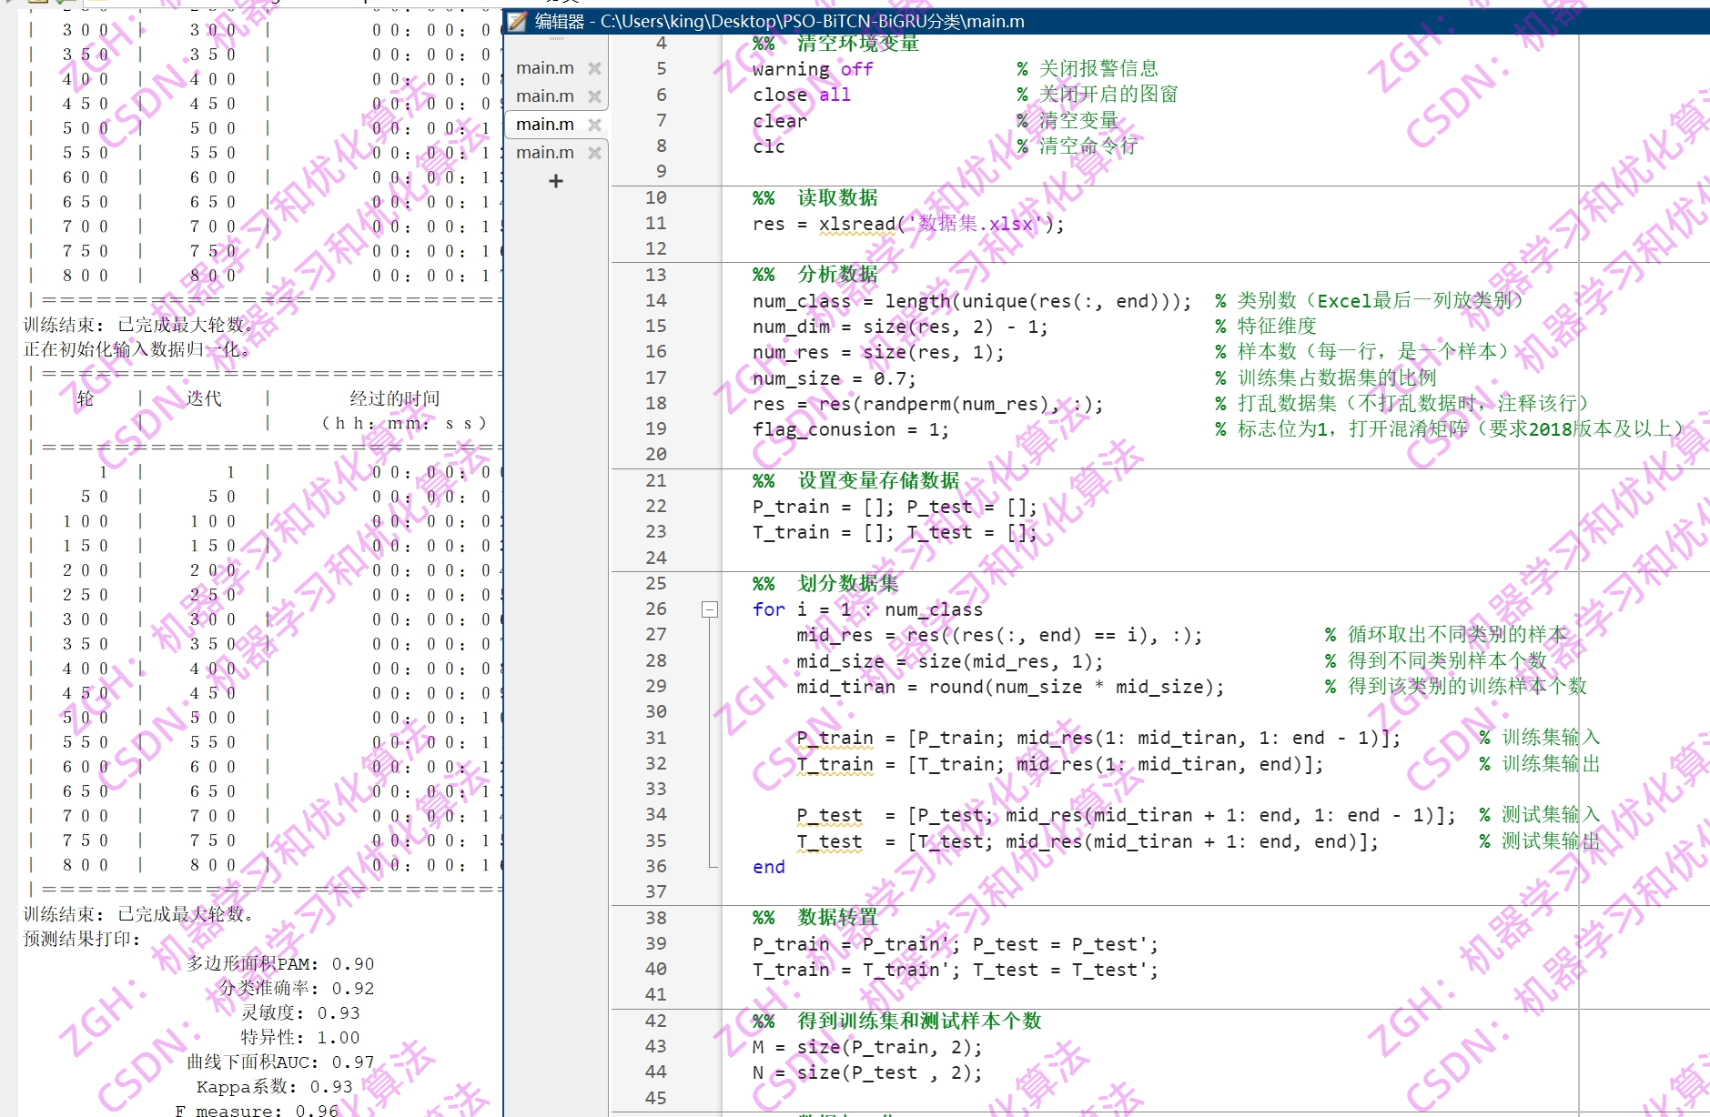1710x1117 pixels.
Task: Click the green arrow icon beside the save icon
Action: point(60,3)
